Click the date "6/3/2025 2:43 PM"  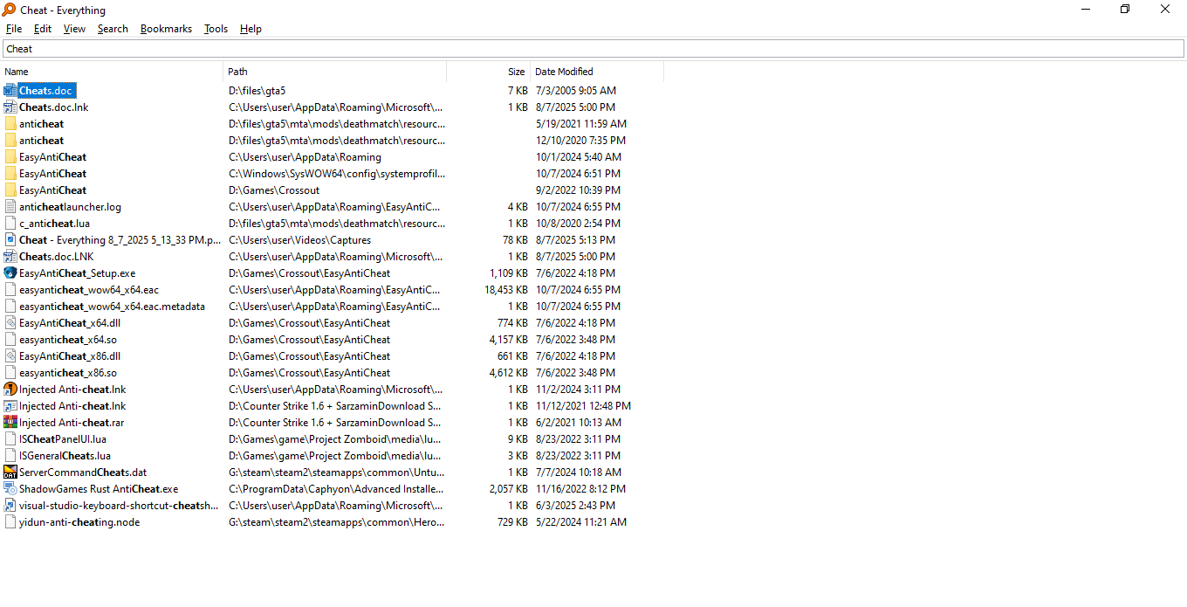coord(575,506)
